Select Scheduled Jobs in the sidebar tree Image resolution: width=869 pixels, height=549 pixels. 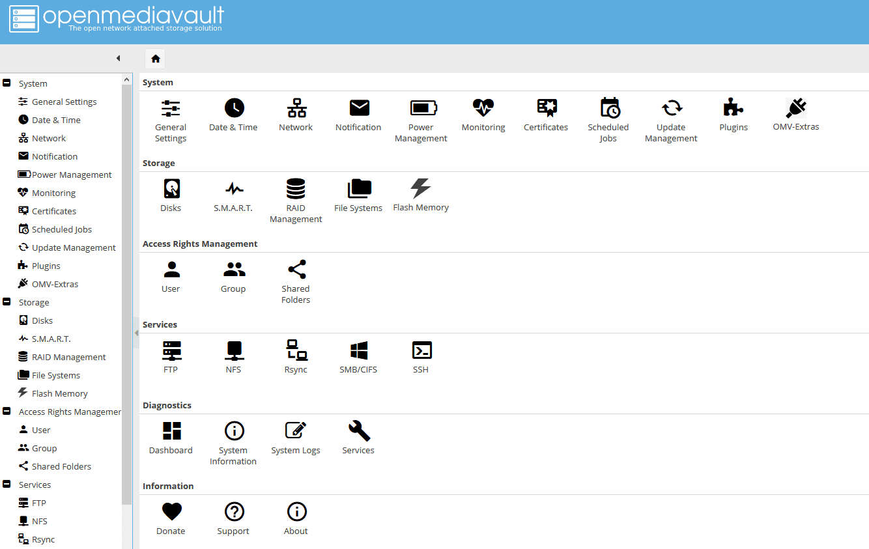point(62,229)
